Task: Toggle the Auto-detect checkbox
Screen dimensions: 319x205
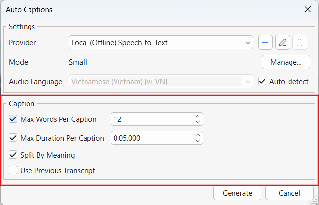Action: [x=262, y=82]
